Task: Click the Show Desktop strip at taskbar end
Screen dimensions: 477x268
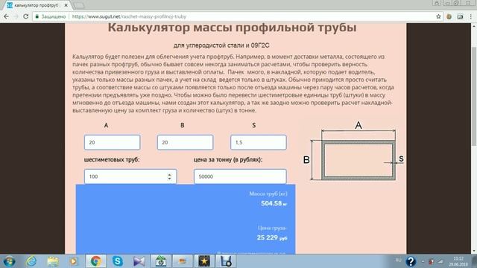Action: (x=475, y=261)
